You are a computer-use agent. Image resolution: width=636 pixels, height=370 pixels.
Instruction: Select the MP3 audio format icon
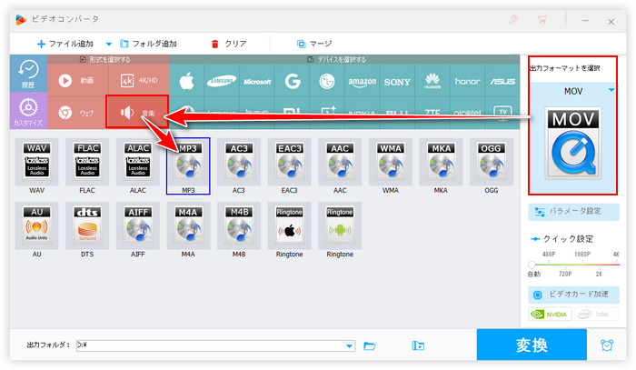pos(188,165)
